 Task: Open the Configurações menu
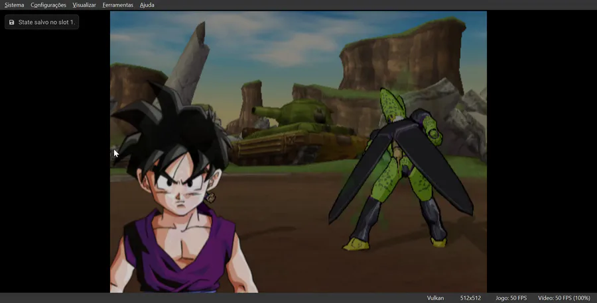(x=48, y=5)
